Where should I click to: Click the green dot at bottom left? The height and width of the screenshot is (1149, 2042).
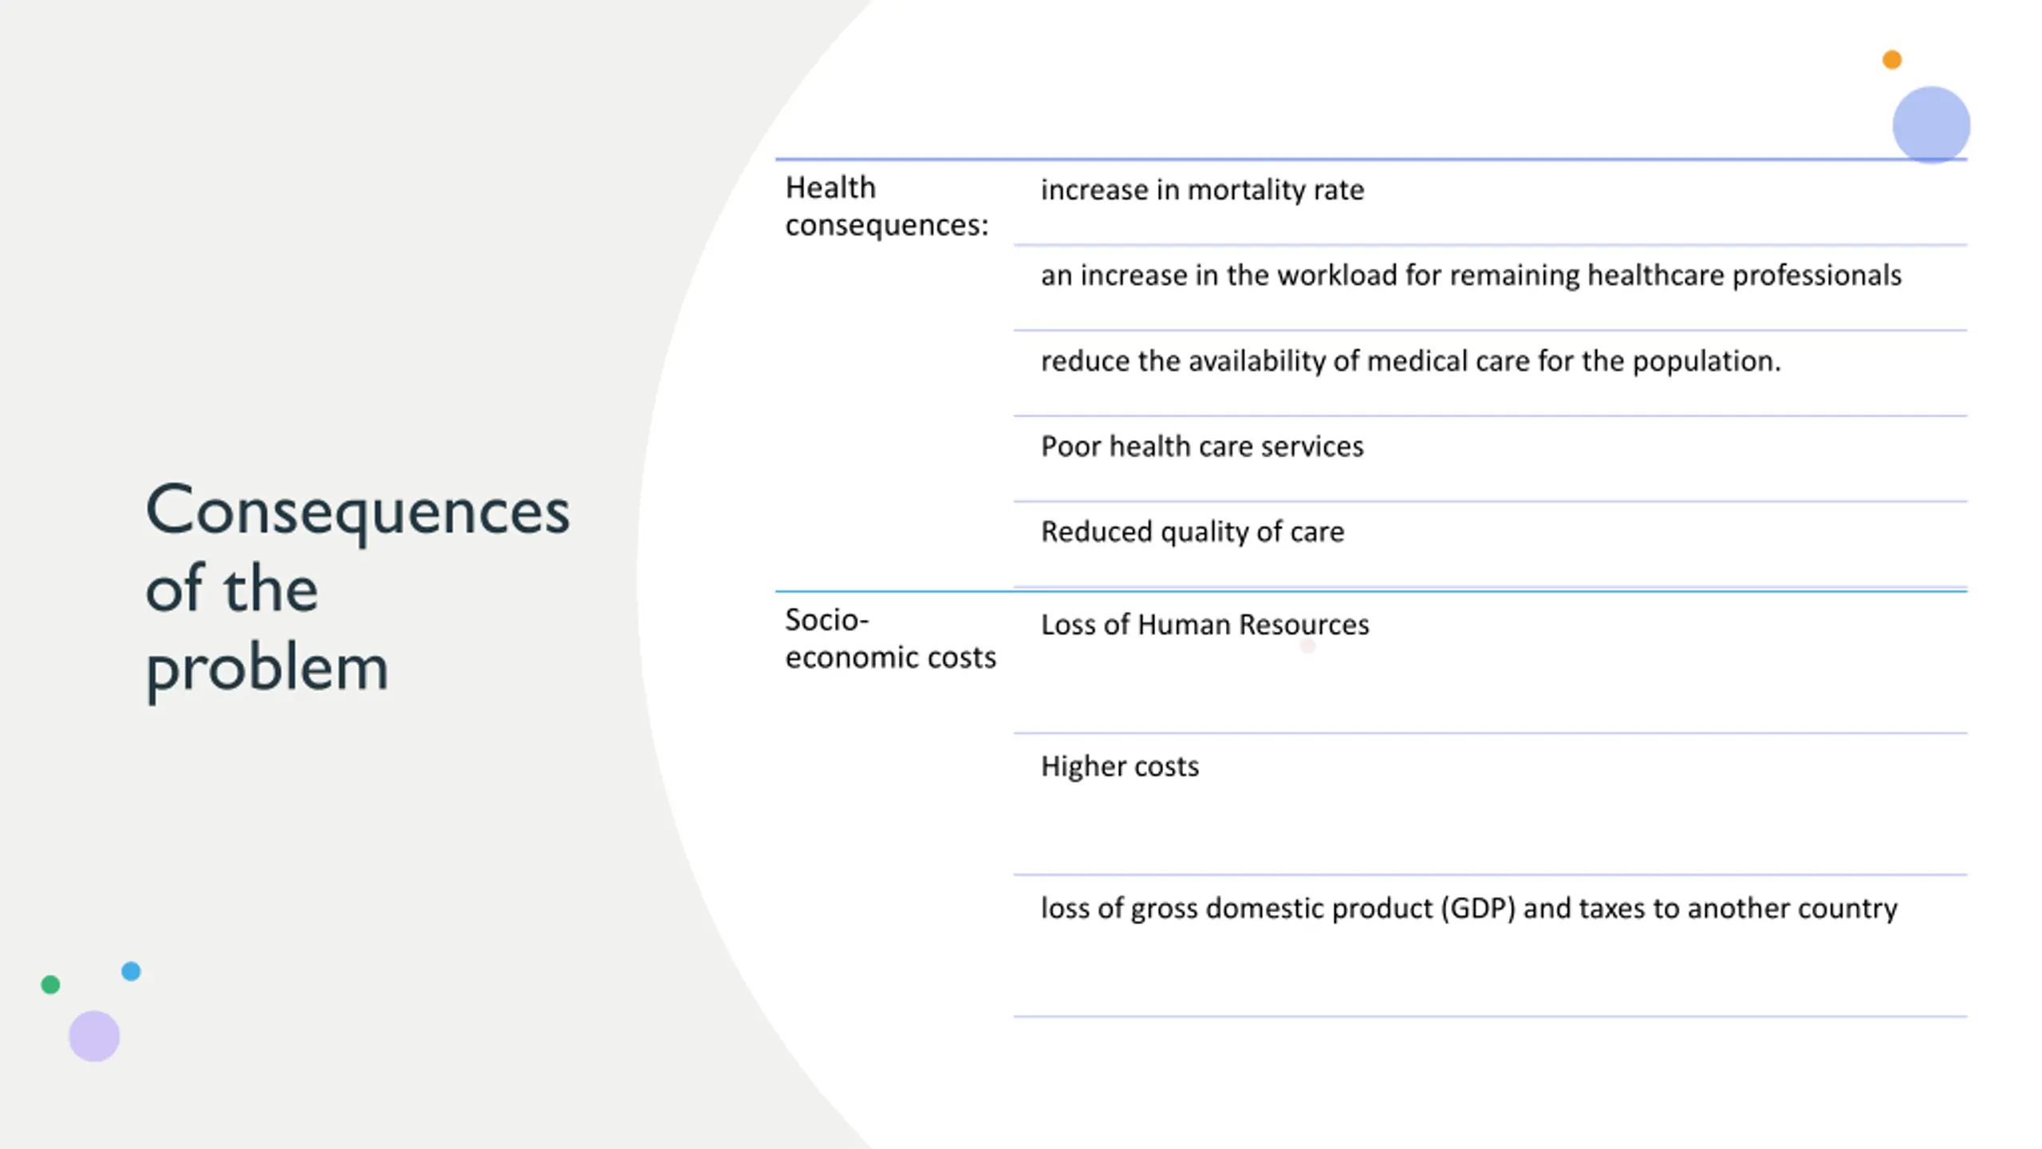coord(50,985)
